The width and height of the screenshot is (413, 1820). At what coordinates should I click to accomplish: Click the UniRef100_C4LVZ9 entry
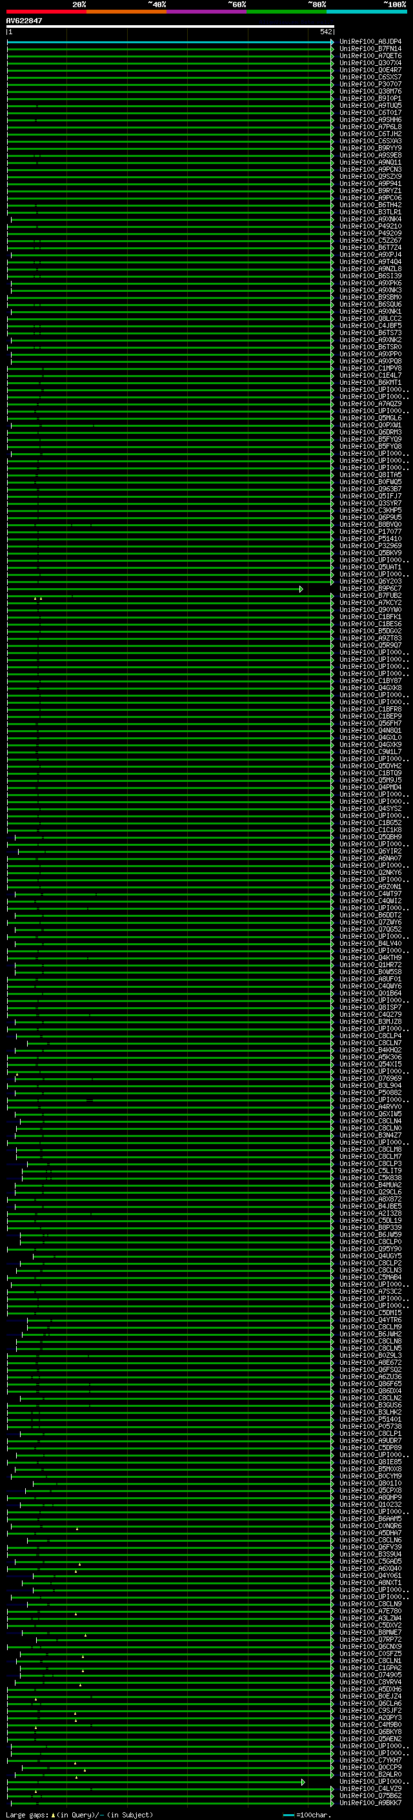370,1789
